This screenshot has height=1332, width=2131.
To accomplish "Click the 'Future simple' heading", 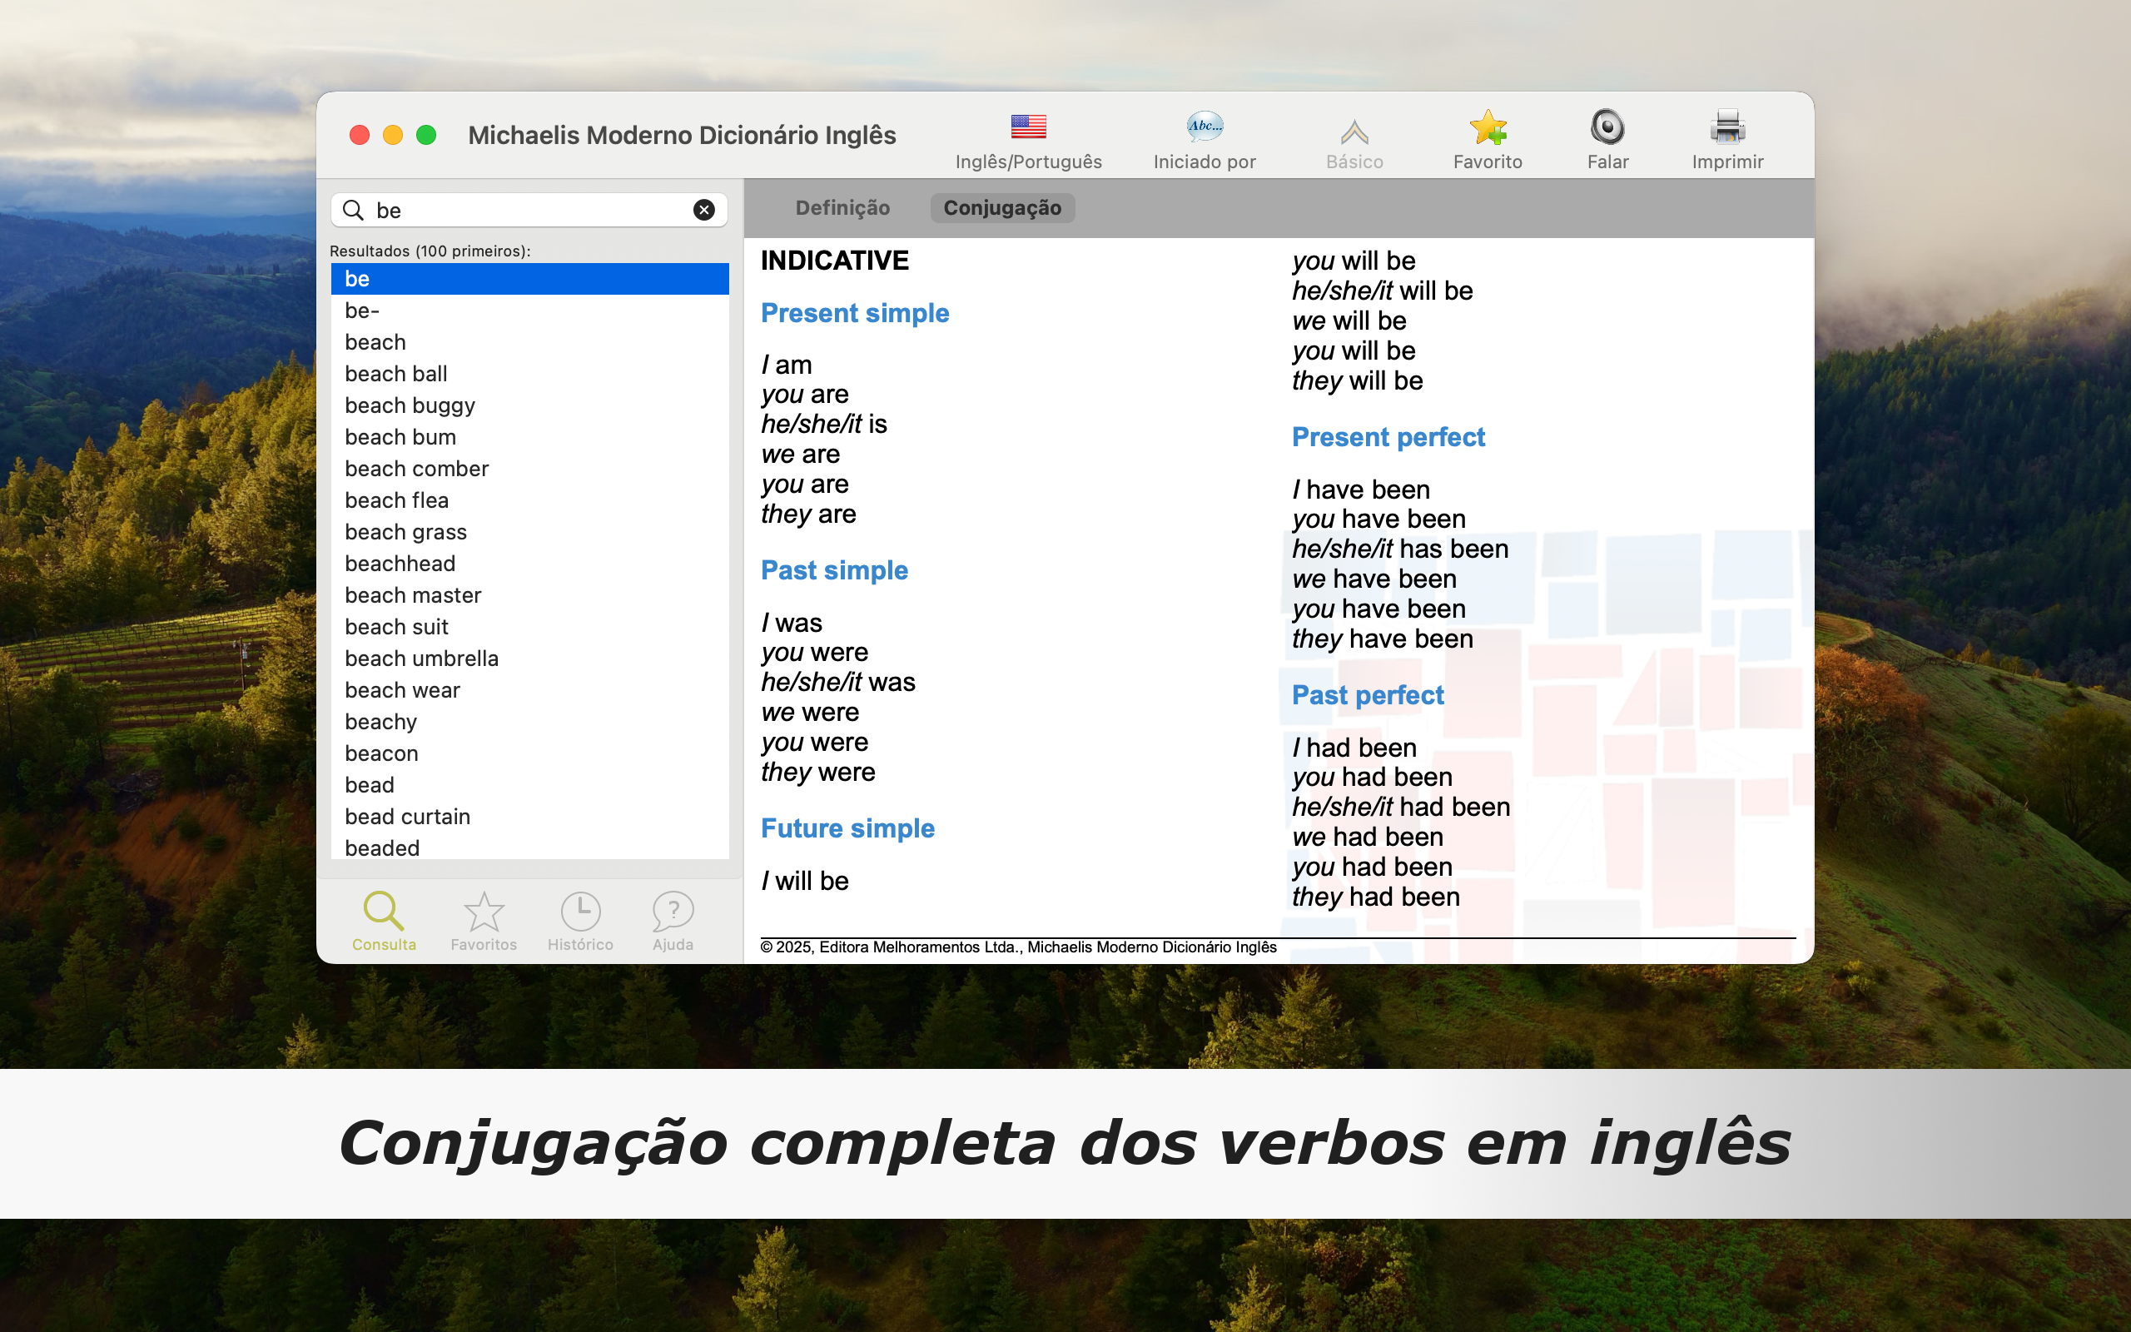I will pyautogui.click(x=847, y=828).
